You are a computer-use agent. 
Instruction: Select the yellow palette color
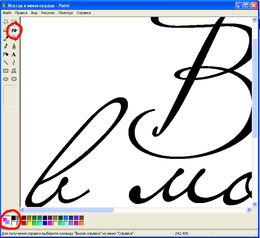29,223
